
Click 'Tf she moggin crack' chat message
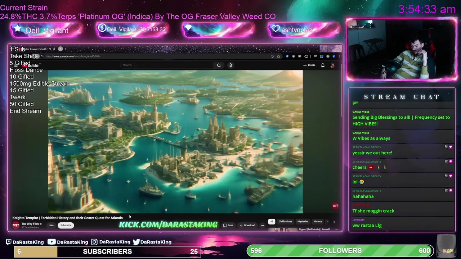(x=373, y=211)
